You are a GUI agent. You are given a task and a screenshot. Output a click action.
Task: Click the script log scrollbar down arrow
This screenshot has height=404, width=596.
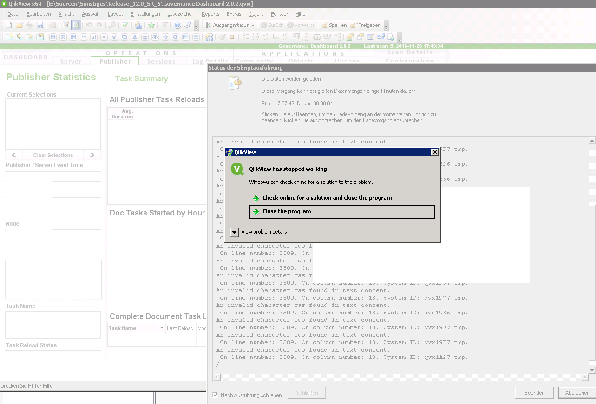click(592, 370)
